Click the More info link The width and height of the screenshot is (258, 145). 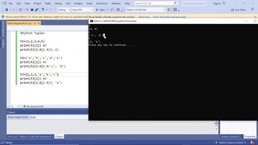click(144, 17)
